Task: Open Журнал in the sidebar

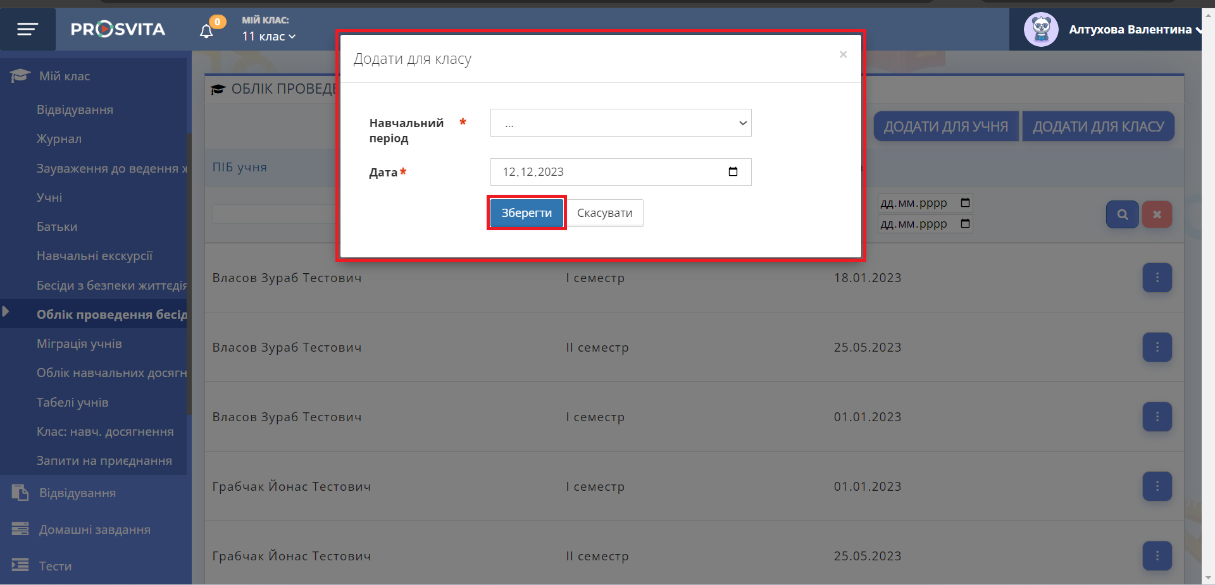Action: (x=59, y=139)
